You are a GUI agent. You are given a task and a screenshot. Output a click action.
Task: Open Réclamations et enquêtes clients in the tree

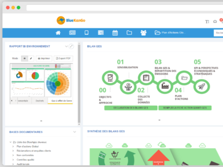34,151
